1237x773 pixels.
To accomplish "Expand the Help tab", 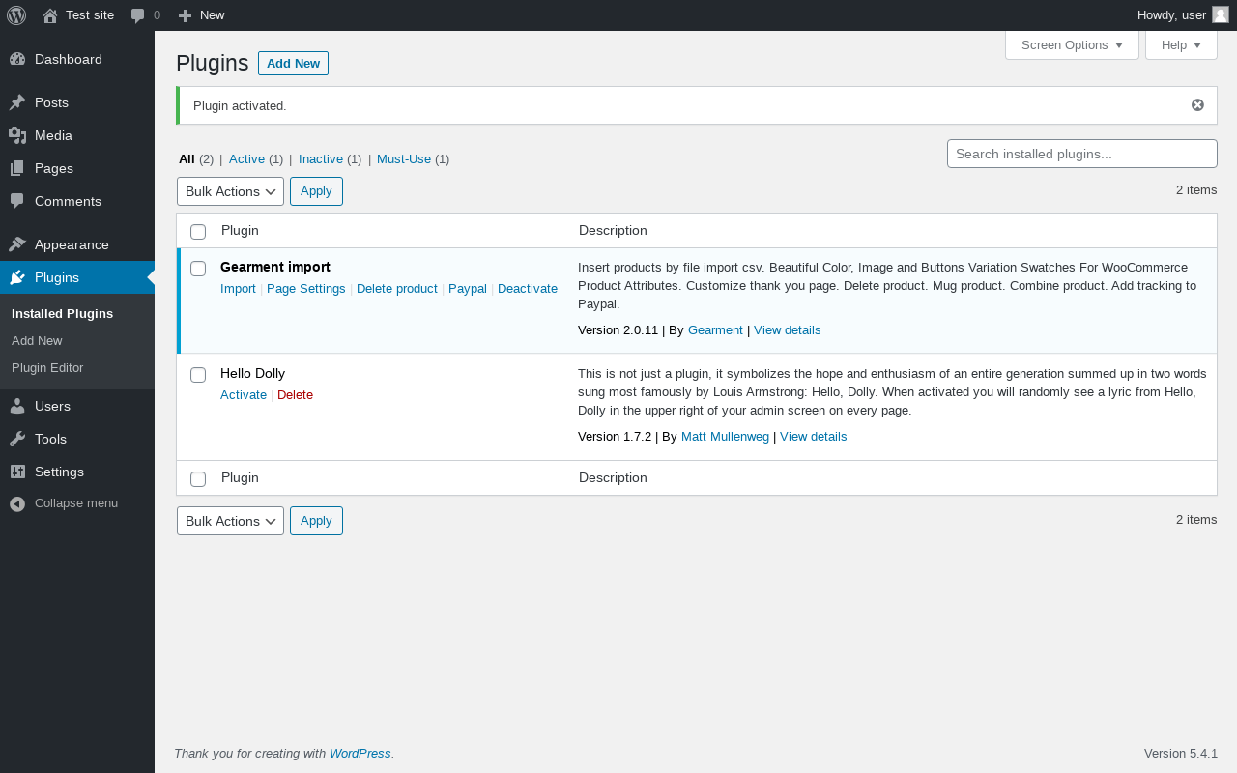I will coord(1181,45).
